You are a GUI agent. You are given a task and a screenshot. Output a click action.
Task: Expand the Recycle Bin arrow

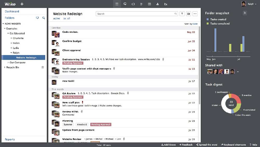pyautogui.click(x=5, y=67)
